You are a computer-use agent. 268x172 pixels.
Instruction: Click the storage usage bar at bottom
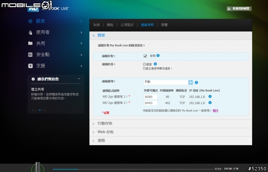133,169
